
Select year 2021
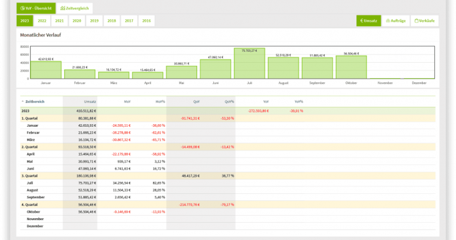(x=59, y=21)
